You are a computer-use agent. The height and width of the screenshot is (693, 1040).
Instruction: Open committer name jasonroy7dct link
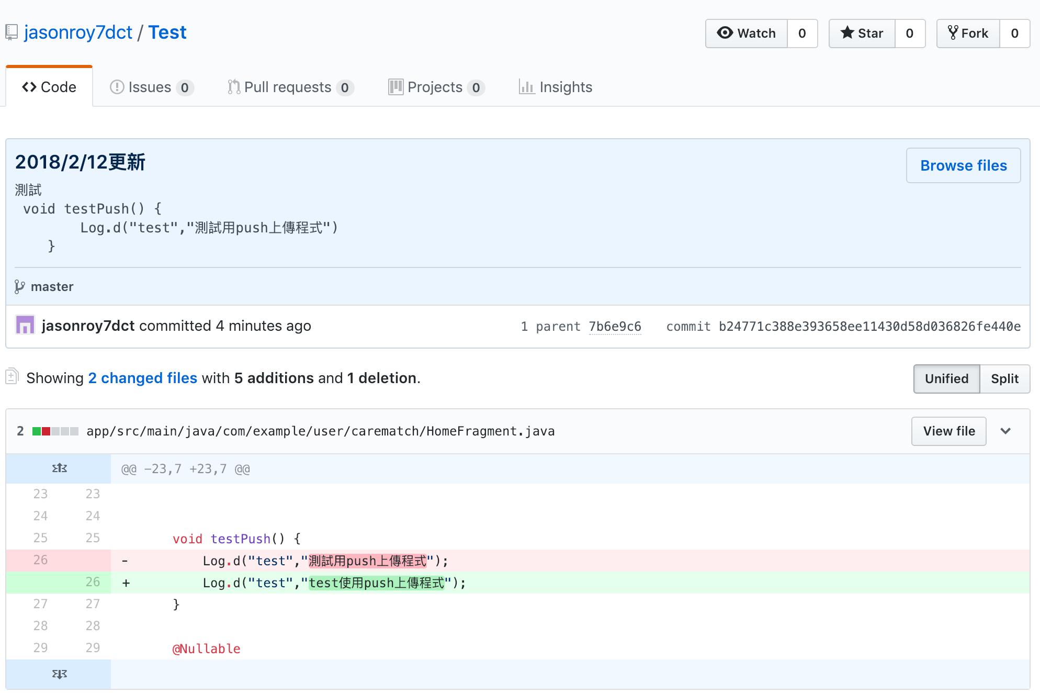click(88, 326)
